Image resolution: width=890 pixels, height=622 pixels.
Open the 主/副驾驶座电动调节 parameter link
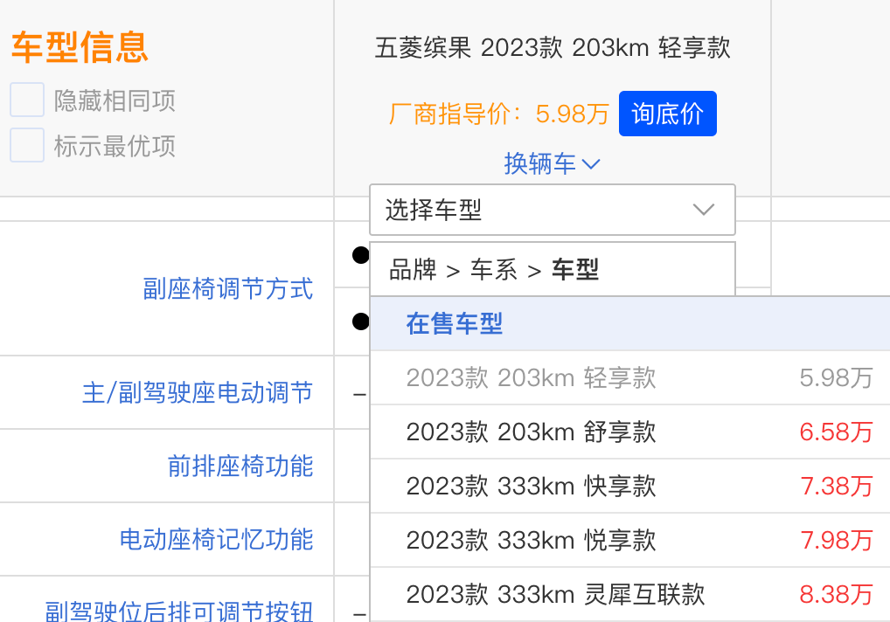pos(198,392)
